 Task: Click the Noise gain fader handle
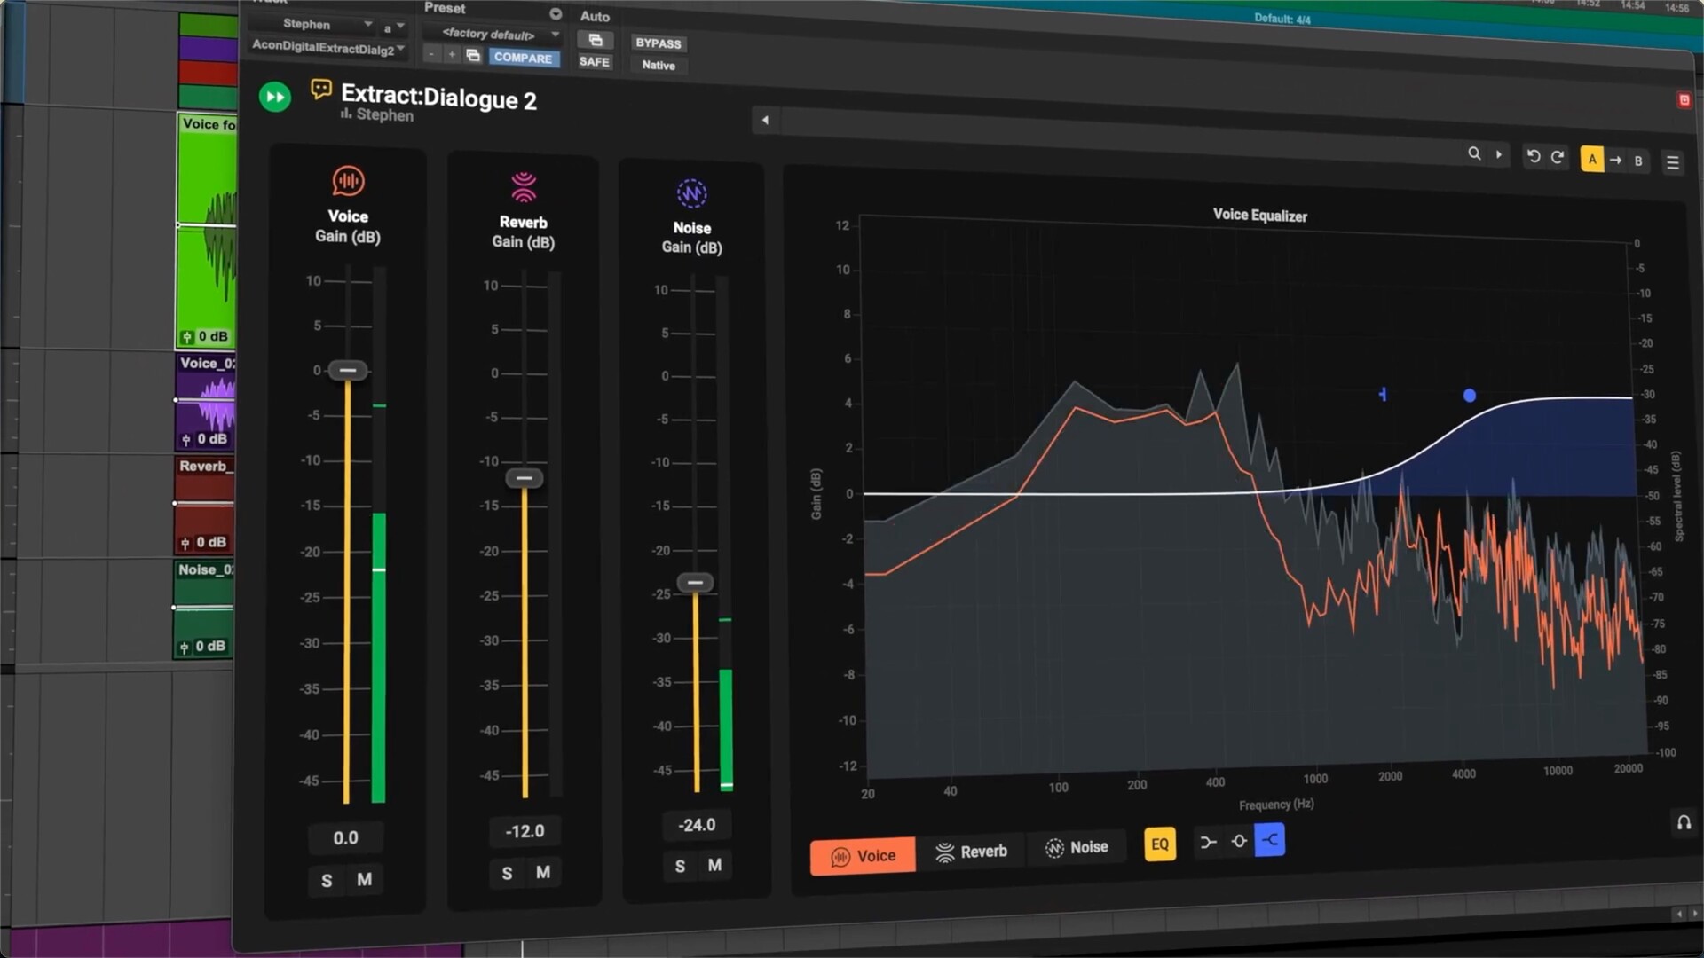coord(695,583)
